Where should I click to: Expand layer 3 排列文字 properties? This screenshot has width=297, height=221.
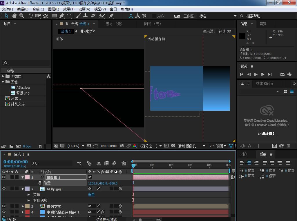[23, 206]
